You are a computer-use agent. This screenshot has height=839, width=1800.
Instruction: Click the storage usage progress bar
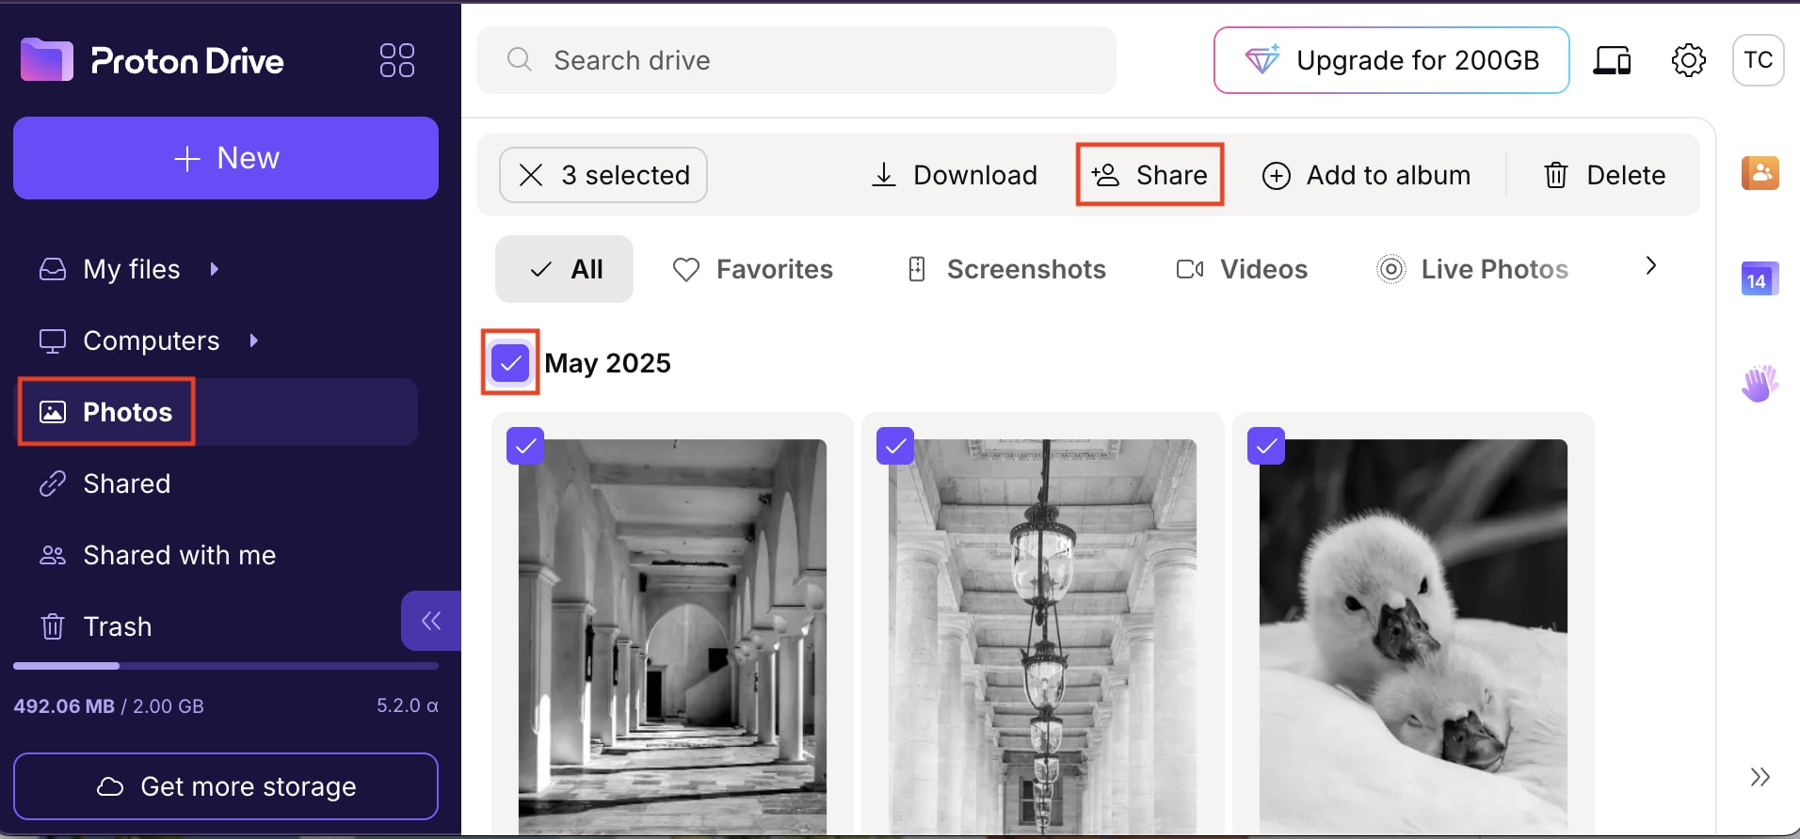coord(226,666)
